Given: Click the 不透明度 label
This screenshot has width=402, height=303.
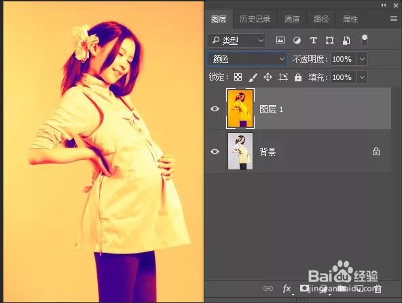Looking at the screenshot, I should pyautogui.click(x=310, y=60).
